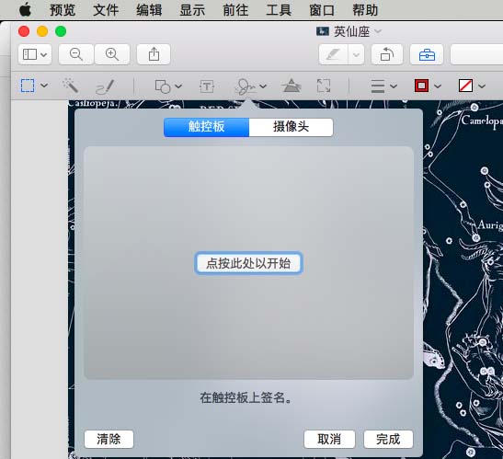Expand the sidebar view dropdown arrow
503x459 pixels.
pos(44,54)
